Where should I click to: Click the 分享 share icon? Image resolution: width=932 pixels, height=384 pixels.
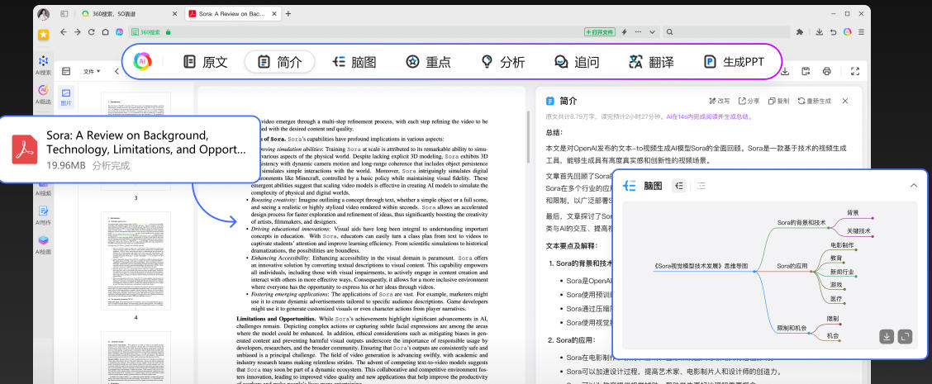point(748,101)
